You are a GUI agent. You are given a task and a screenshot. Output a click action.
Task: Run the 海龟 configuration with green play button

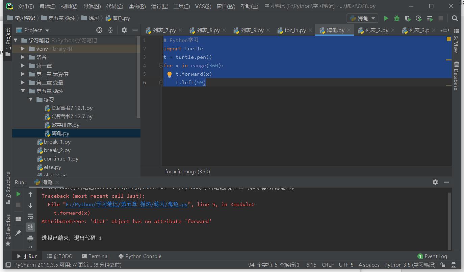[386, 18]
